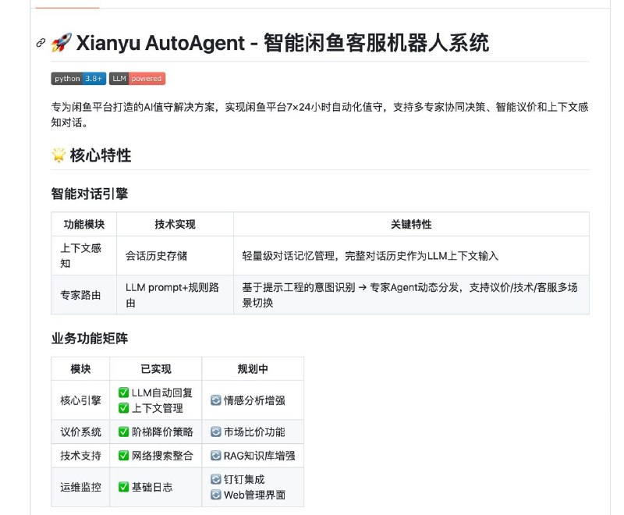Click the rocket emoji in the title
Screen dimensions: 624x515
click(x=62, y=43)
